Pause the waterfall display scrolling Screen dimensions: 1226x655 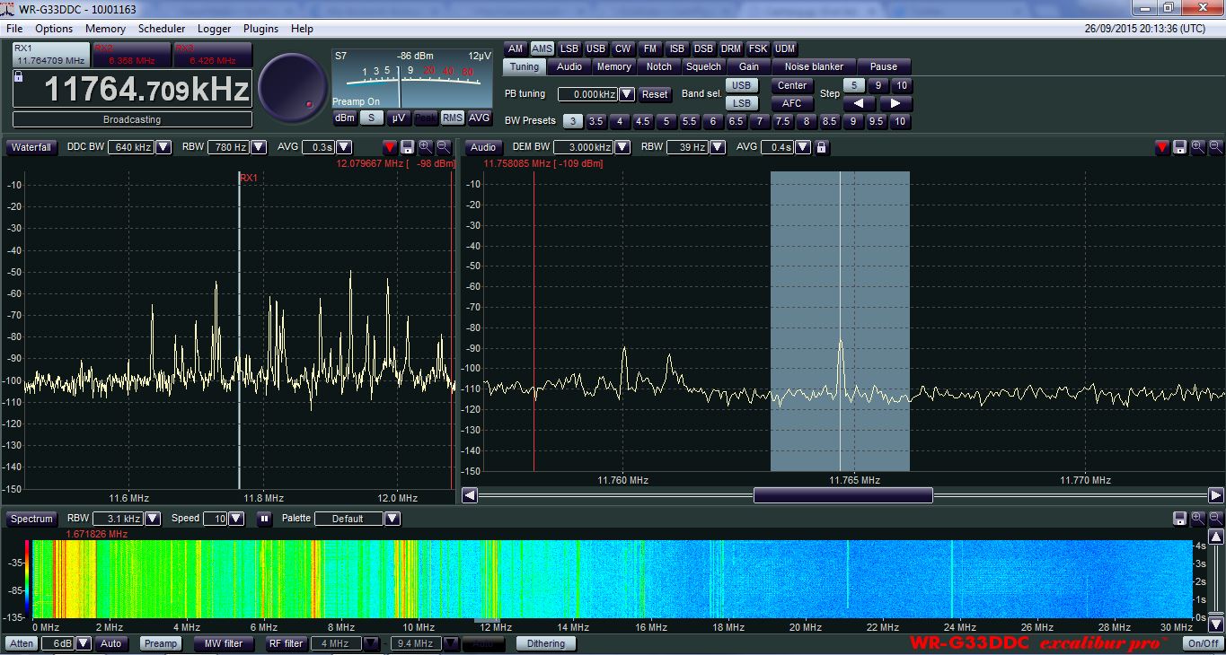pos(264,519)
